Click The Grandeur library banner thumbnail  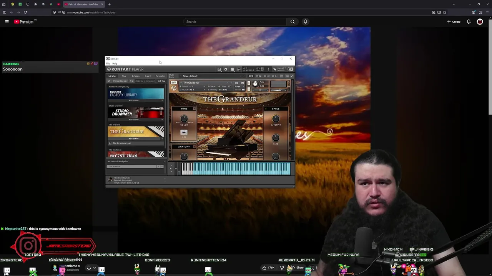pos(135,131)
